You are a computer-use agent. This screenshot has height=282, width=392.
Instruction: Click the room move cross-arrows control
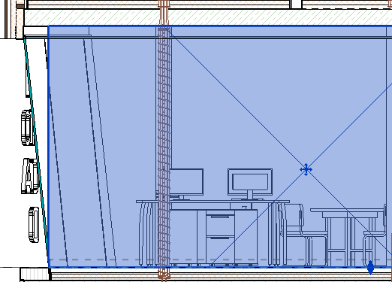[306, 170]
